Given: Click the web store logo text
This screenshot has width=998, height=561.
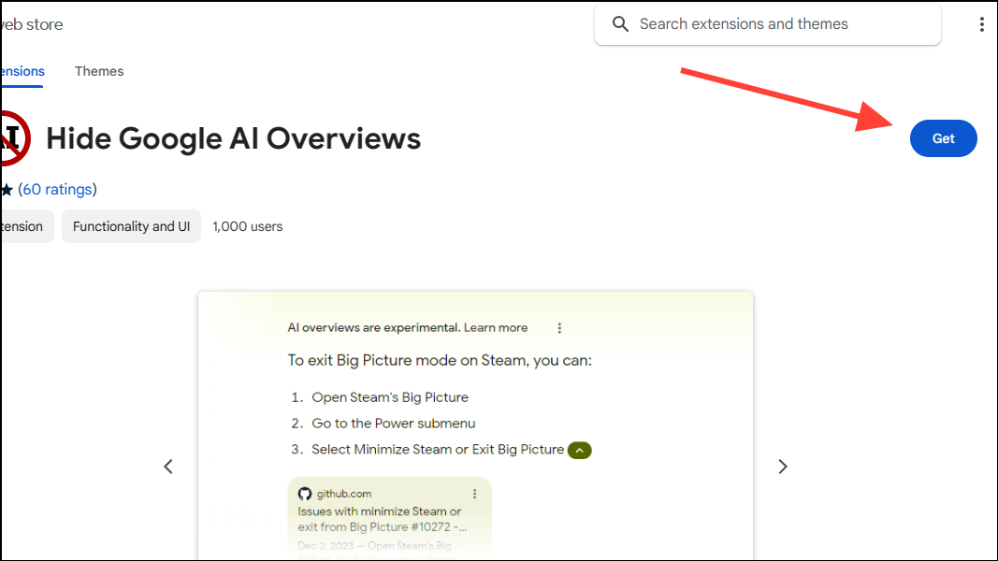Looking at the screenshot, I should 31,24.
